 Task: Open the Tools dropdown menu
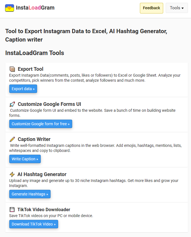177,8
